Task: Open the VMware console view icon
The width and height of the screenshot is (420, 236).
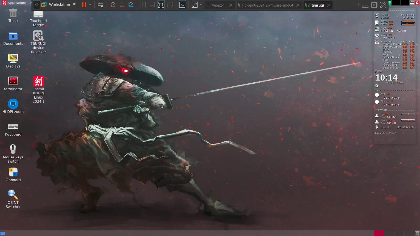Action: coord(182,5)
